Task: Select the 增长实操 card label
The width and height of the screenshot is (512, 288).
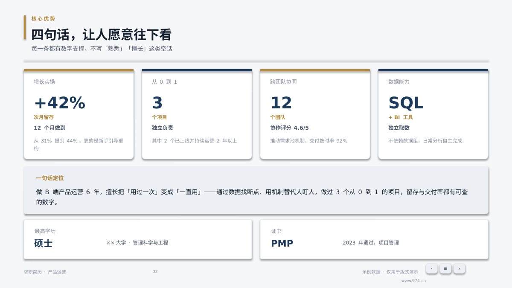Action: click(44, 81)
